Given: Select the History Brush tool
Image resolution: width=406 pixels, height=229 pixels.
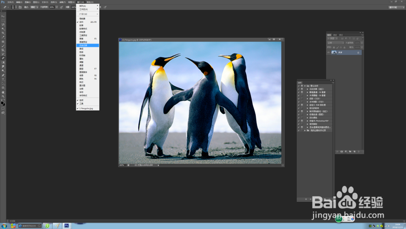Looking at the screenshot, I should click(x=3, y=54).
